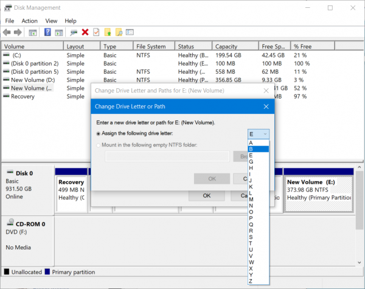Click the Show/Hide Console Tree icon

coord(33,32)
